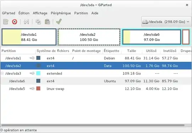Select the /dev/sda1 block in disk map
This screenshot has height=133, width=192.
pyautogui.click(x=29, y=37)
